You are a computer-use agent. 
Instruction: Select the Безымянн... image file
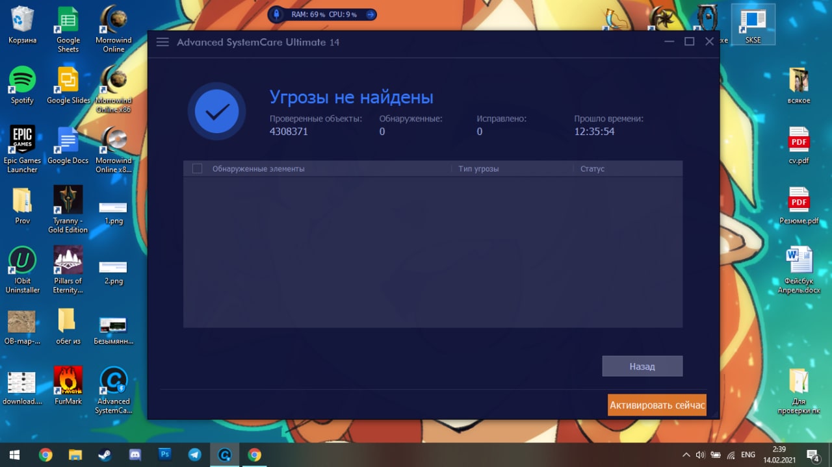(x=113, y=330)
